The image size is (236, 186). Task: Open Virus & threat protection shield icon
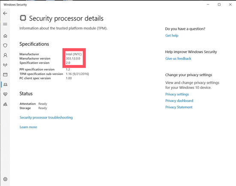click(x=5, y=45)
